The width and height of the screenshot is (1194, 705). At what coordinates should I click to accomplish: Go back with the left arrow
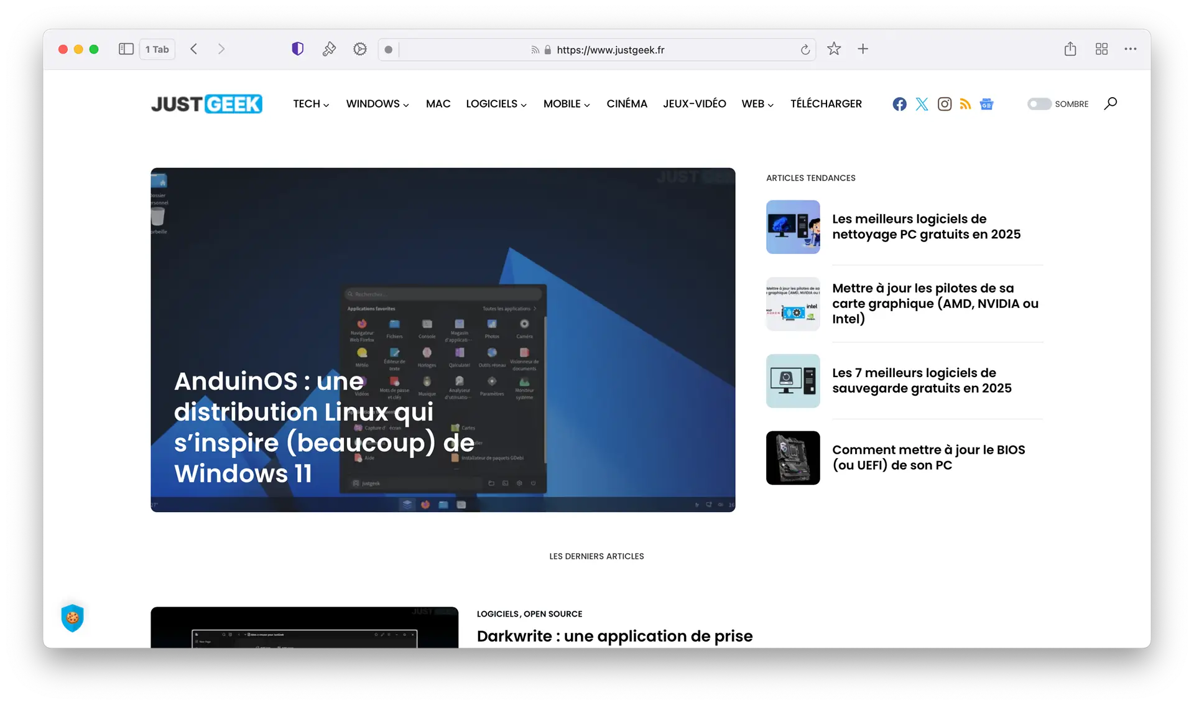tap(194, 49)
